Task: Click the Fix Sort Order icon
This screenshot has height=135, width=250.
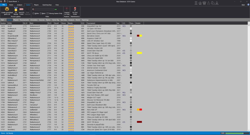Action: pyautogui.click(x=75, y=9)
